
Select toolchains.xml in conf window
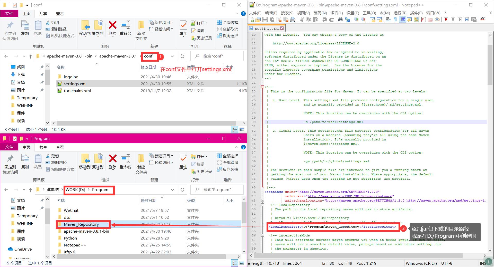click(77, 91)
